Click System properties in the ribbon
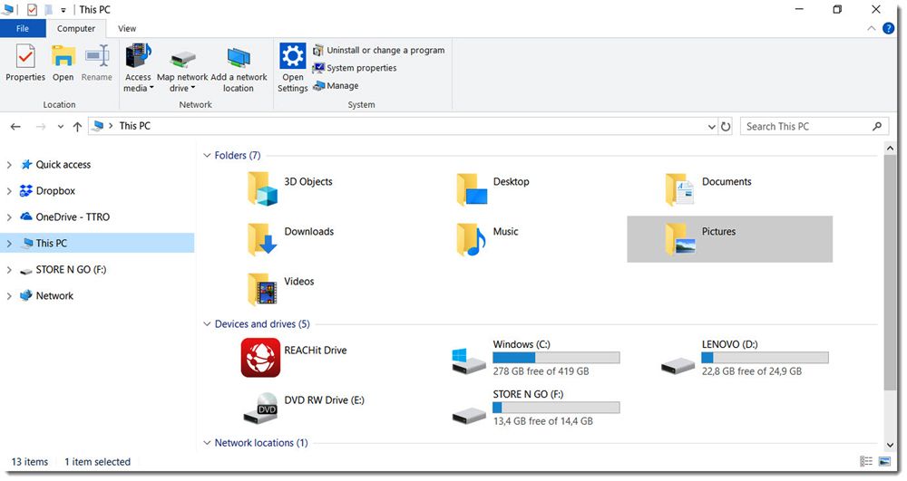Image resolution: width=907 pixels, height=481 pixels. (x=361, y=68)
